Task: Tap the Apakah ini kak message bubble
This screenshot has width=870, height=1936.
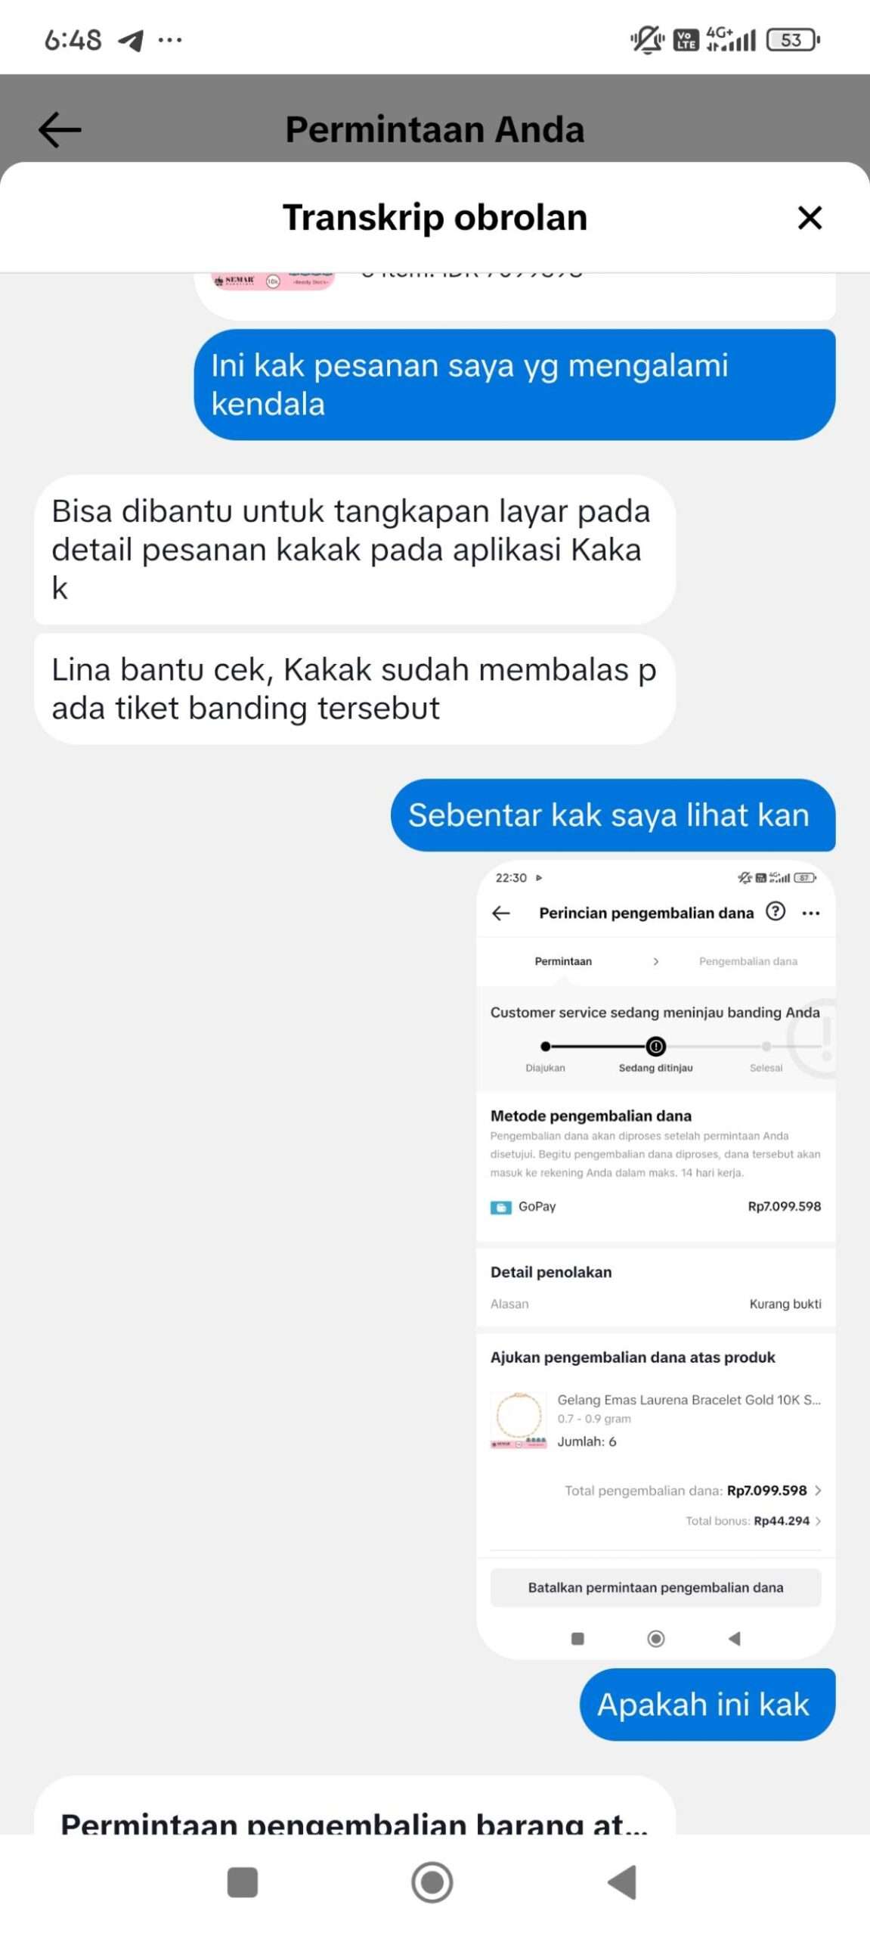Action: pos(707,1704)
